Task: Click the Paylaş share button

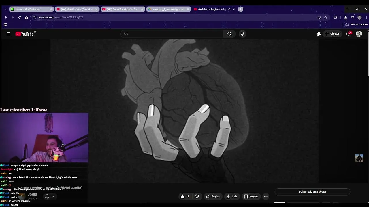Action: click(212, 196)
